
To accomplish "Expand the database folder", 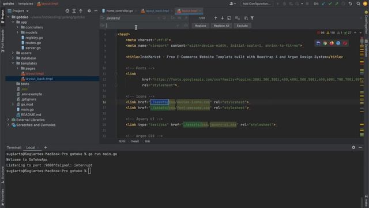I will pos(13,58).
